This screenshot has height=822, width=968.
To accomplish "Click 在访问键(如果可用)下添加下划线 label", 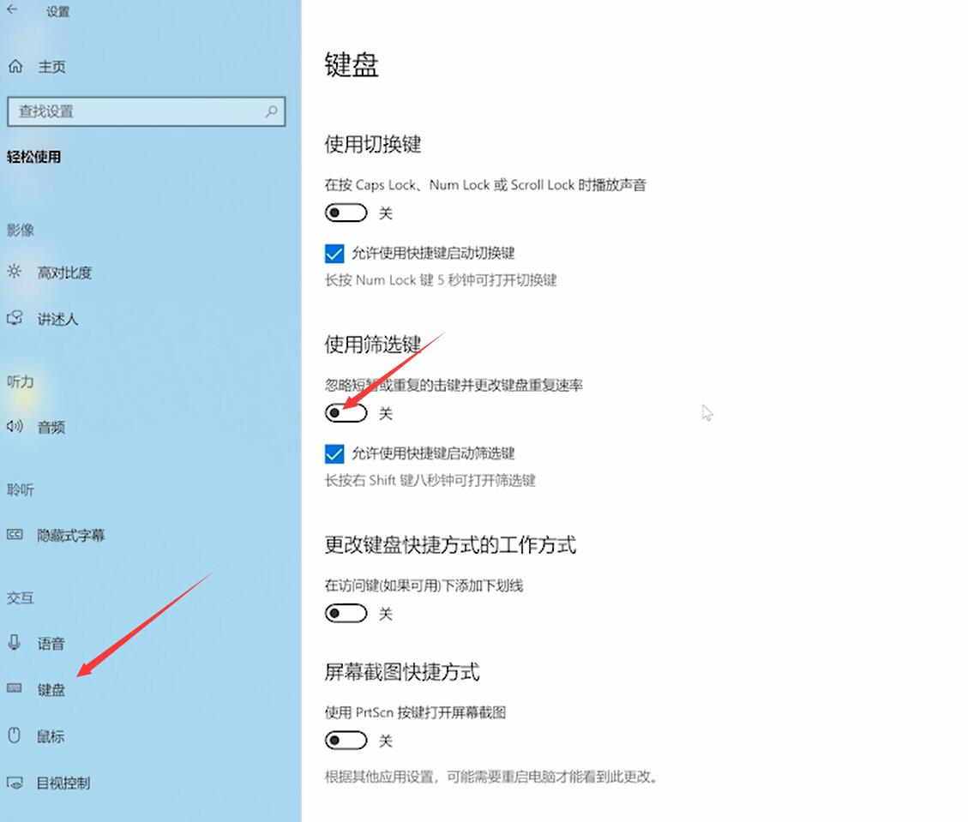I will click(424, 585).
